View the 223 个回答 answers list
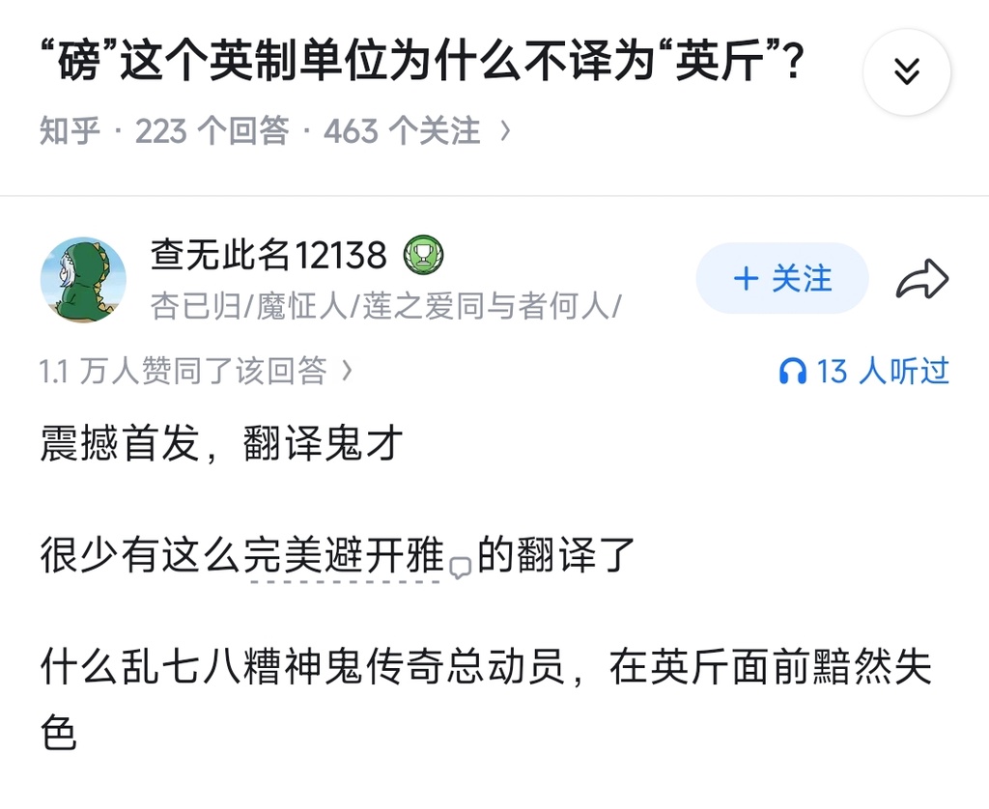 point(212,130)
